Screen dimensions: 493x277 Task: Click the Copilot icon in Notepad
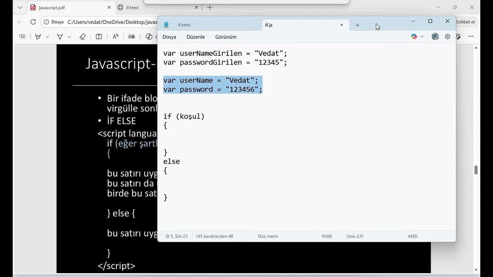click(414, 37)
